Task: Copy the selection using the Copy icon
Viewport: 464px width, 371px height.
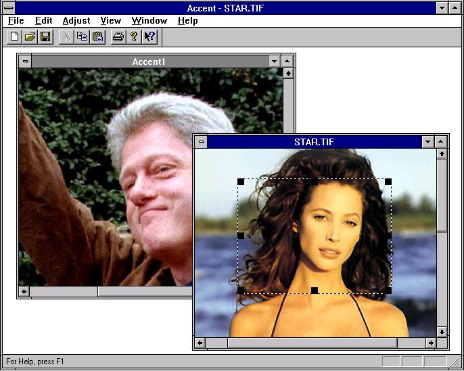Action: pyautogui.click(x=82, y=37)
